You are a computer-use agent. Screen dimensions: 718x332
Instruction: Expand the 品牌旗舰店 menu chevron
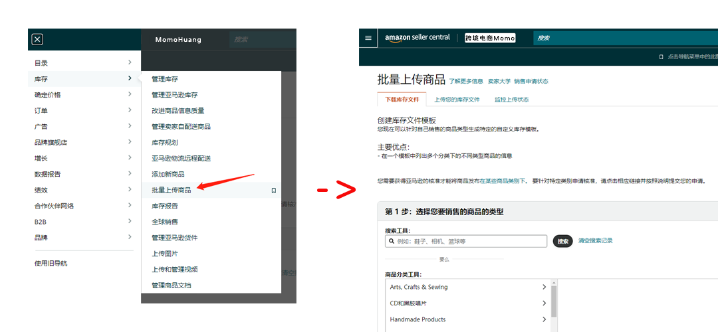(x=130, y=141)
